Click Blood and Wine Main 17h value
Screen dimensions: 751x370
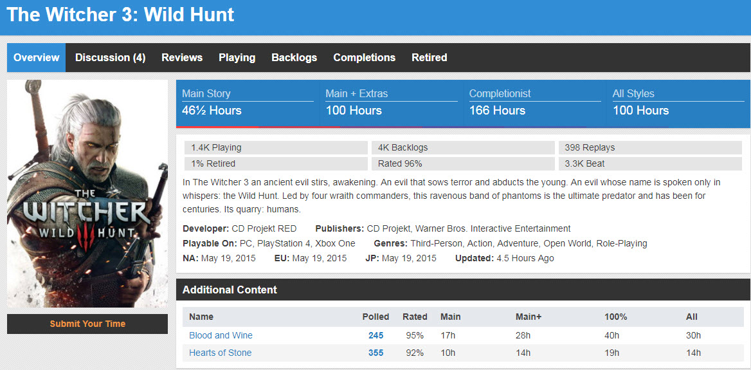(x=447, y=335)
